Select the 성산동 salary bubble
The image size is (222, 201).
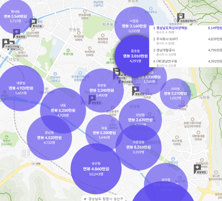tap(96, 169)
